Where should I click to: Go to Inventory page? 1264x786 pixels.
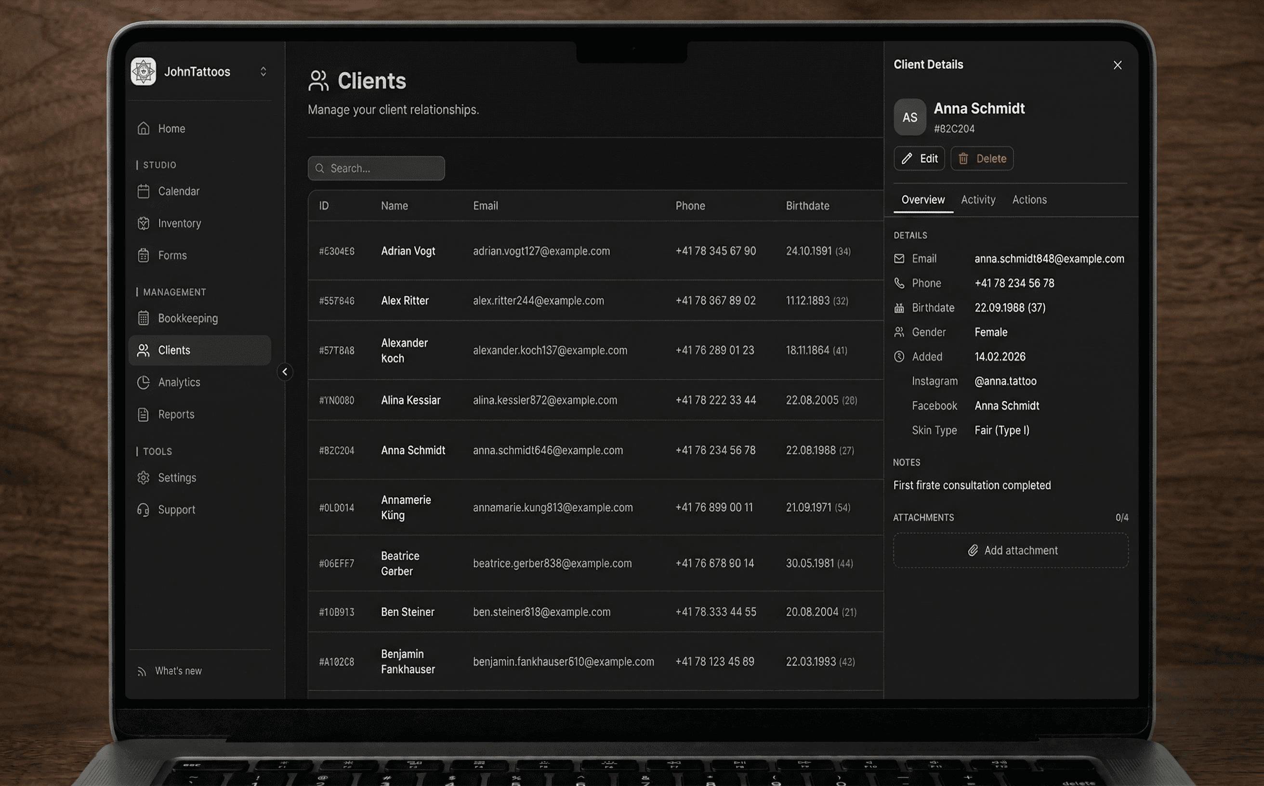click(x=179, y=223)
